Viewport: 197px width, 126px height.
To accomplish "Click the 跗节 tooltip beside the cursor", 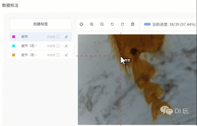I will [x=128, y=60].
